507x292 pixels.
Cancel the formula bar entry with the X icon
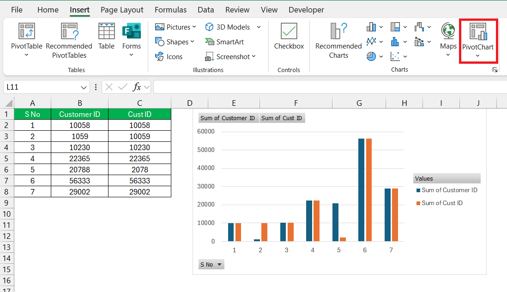tap(109, 87)
